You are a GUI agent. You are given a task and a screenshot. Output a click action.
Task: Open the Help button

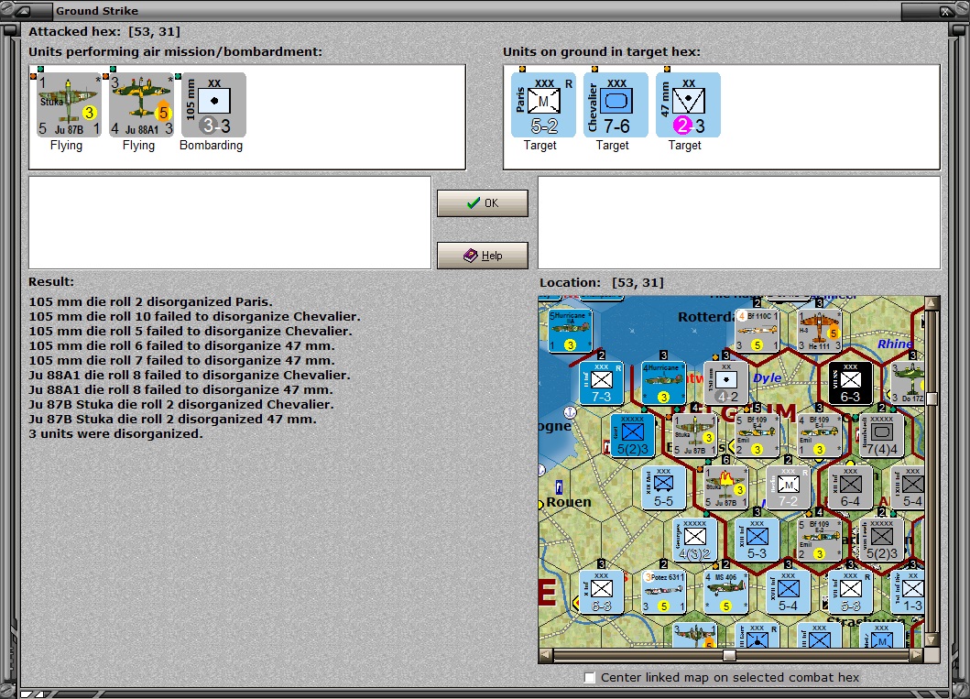483,256
